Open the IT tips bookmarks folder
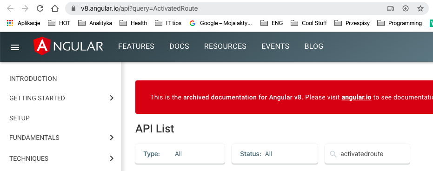The image size is (433, 171). (x=168, y=23)
